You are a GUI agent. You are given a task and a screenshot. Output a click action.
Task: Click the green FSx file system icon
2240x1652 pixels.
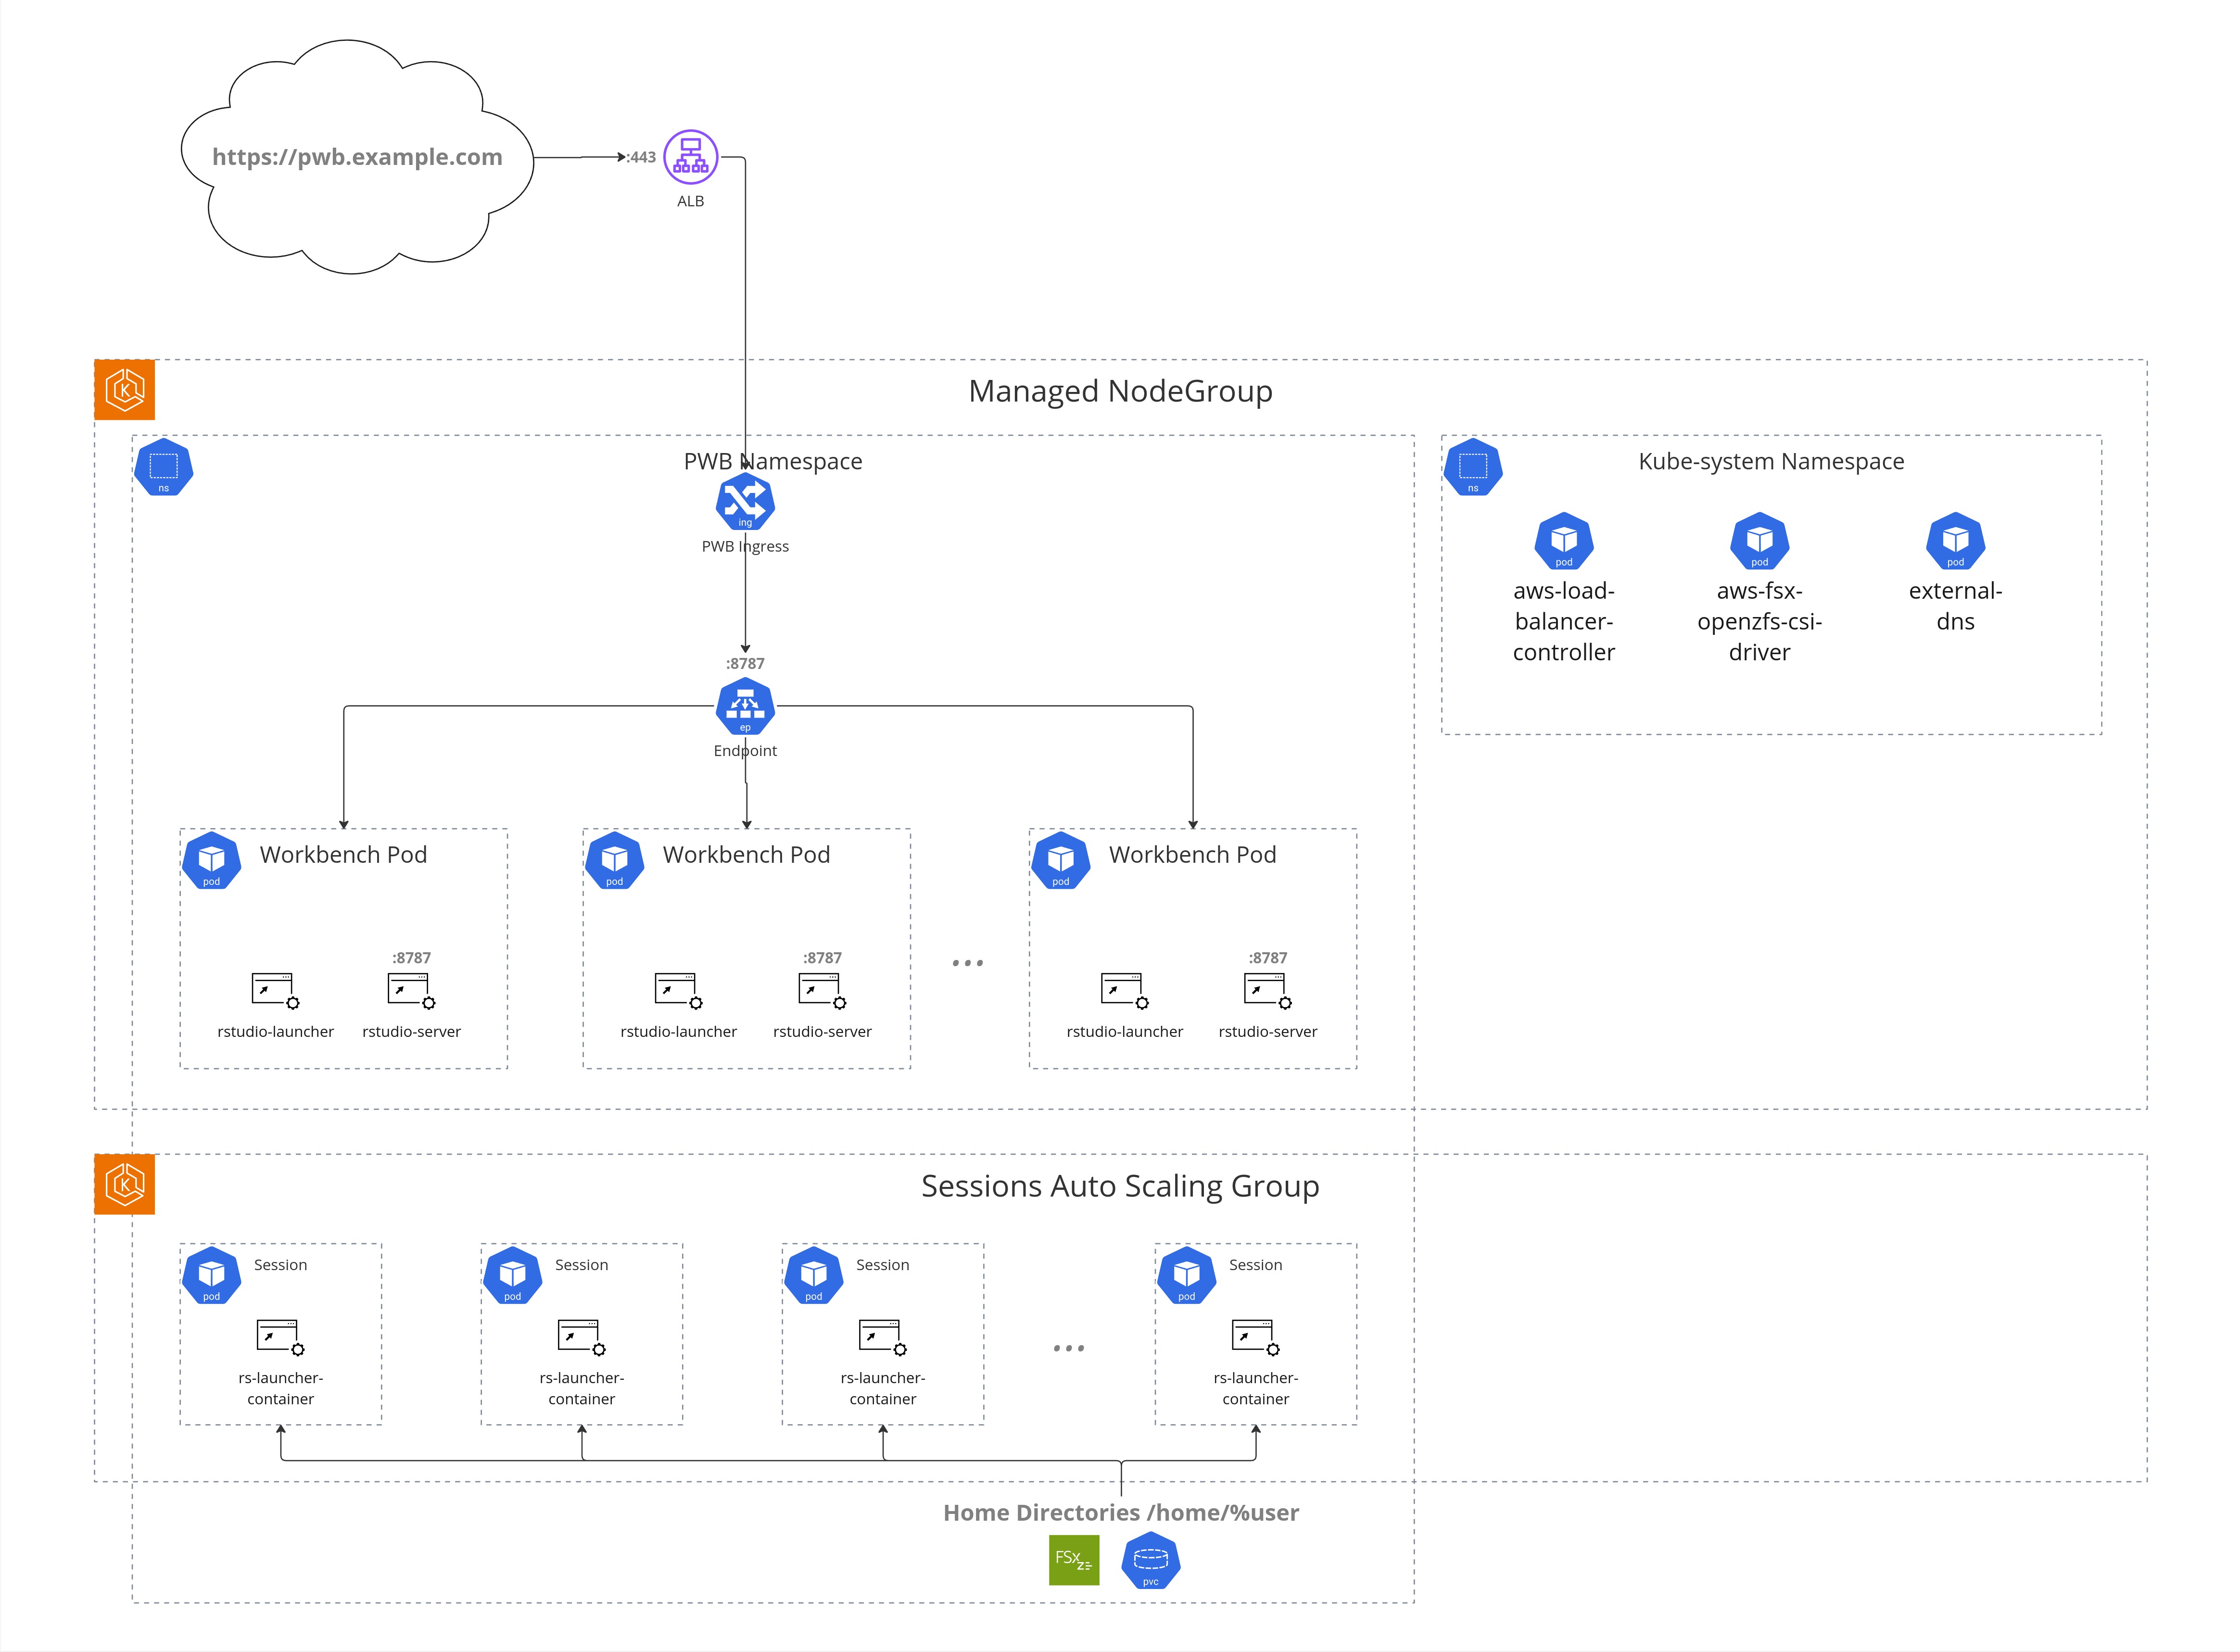pyautogui.click(x=1074, y=1560)
